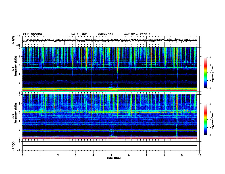225x174 pixels.
Task: Click time axis tick label "2"
Action: [x=58, y=155]
